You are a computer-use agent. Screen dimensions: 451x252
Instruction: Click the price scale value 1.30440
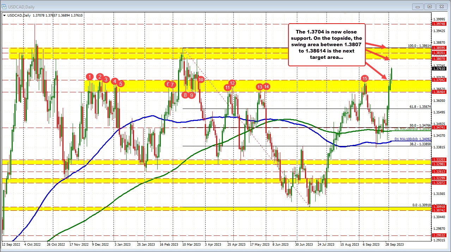(x=440, y=217)
